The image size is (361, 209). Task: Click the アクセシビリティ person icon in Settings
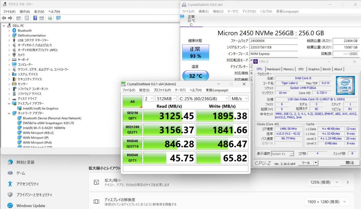(x=10, y=184)
